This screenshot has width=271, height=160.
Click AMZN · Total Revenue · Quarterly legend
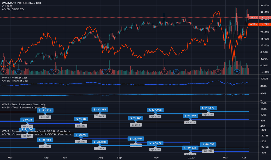[x=24, y=107]
